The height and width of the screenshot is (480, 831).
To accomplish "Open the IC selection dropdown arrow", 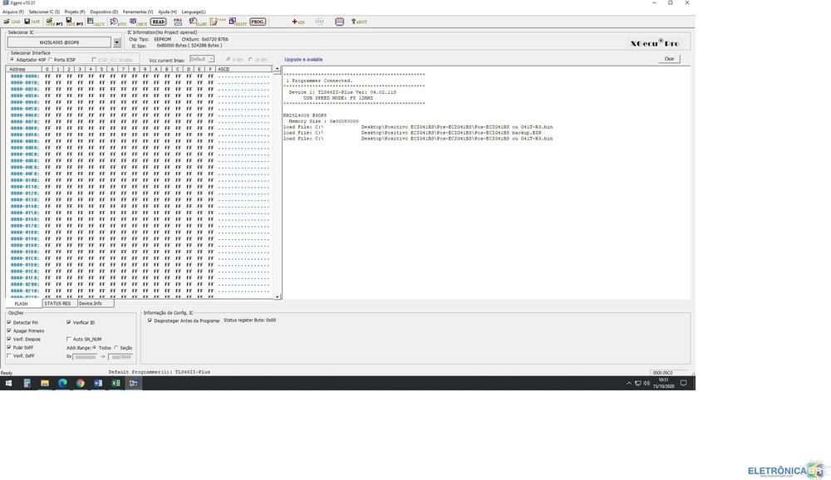I will coord(117,42).
